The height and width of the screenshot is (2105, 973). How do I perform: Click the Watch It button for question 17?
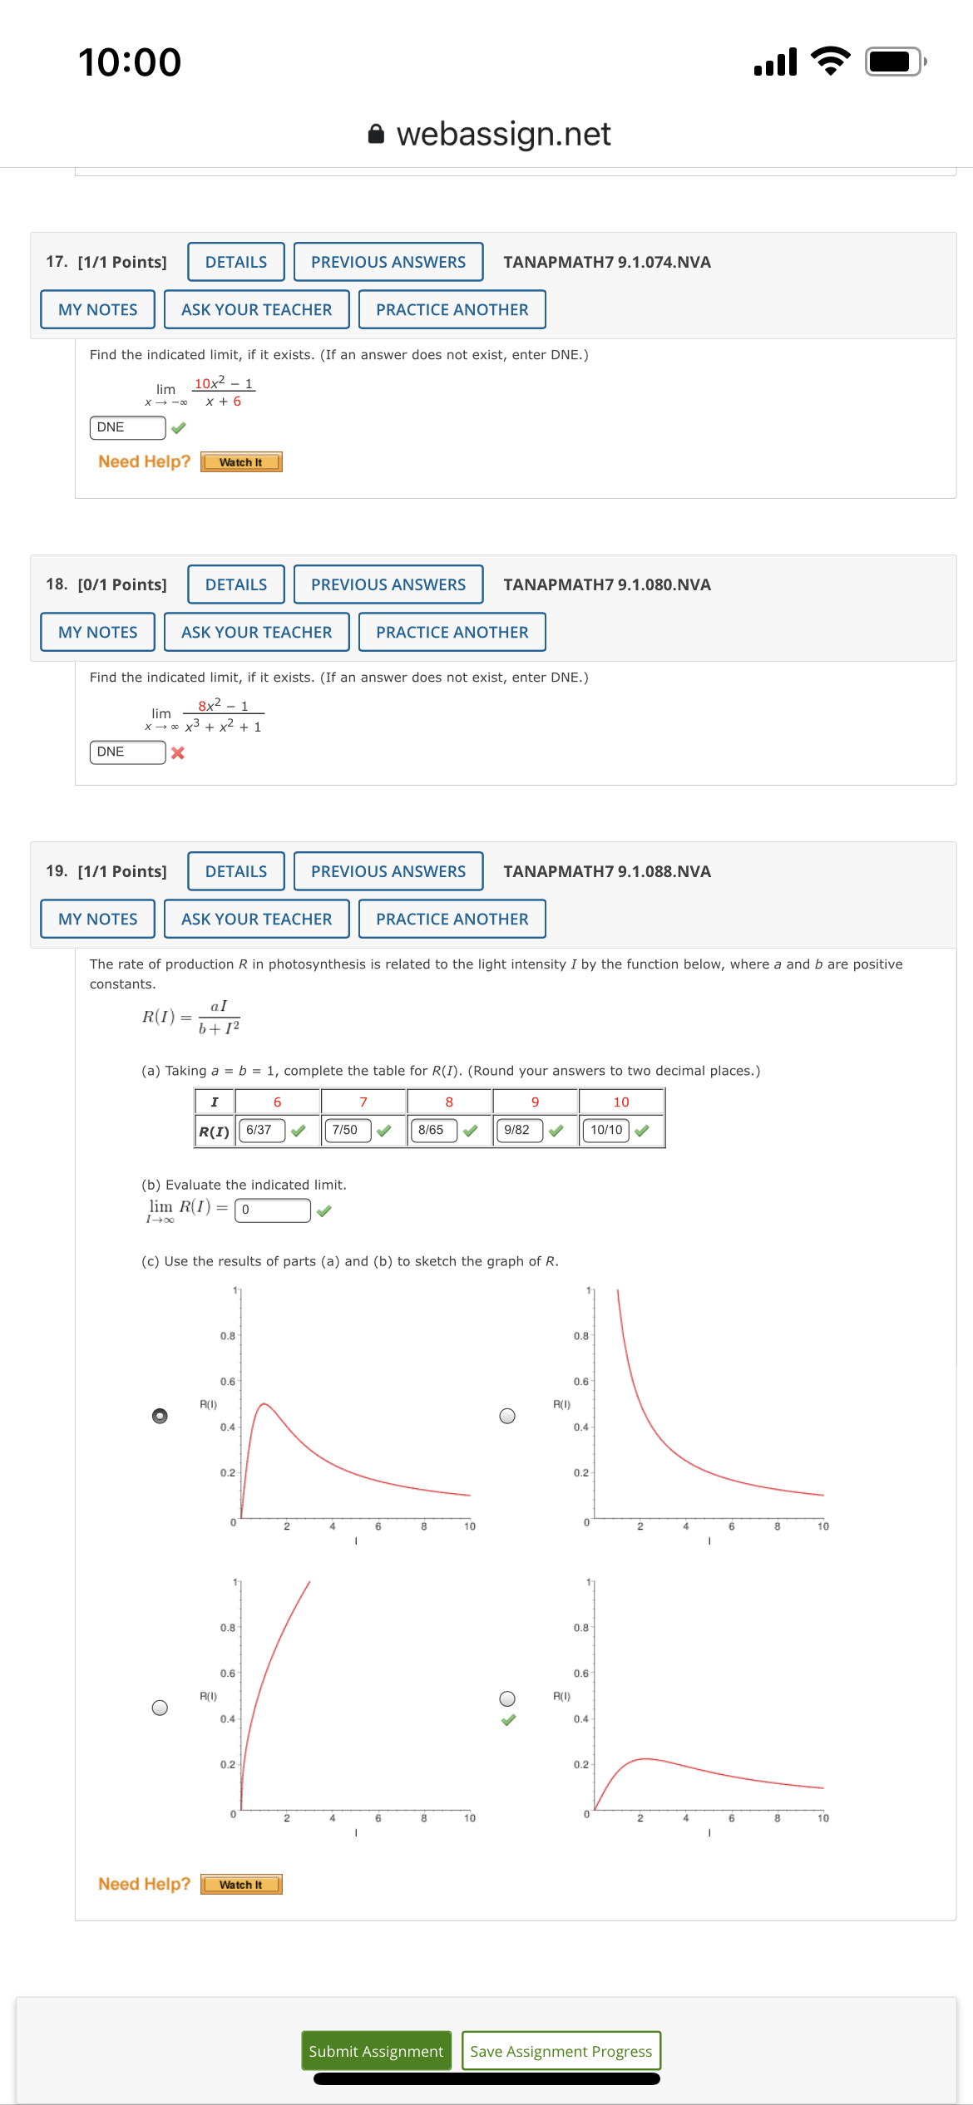click(240, 461)
